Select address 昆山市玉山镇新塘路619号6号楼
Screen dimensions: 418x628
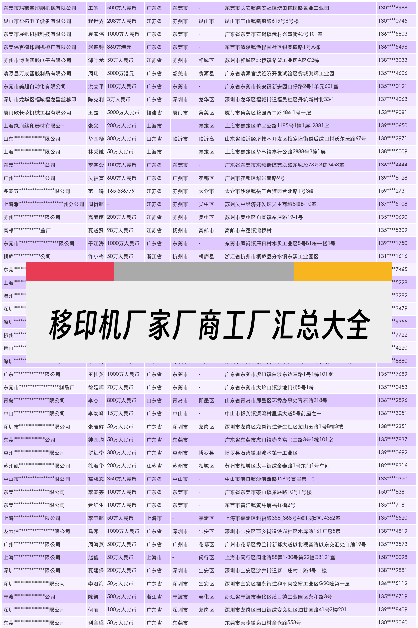[262, 21]
